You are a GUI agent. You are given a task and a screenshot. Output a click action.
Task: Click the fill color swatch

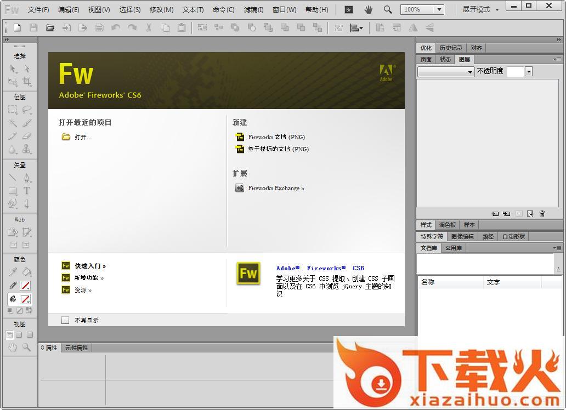coord(25,299)
